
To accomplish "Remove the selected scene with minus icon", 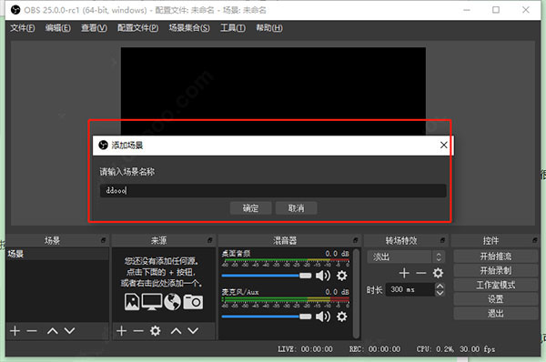I will 32,331.
